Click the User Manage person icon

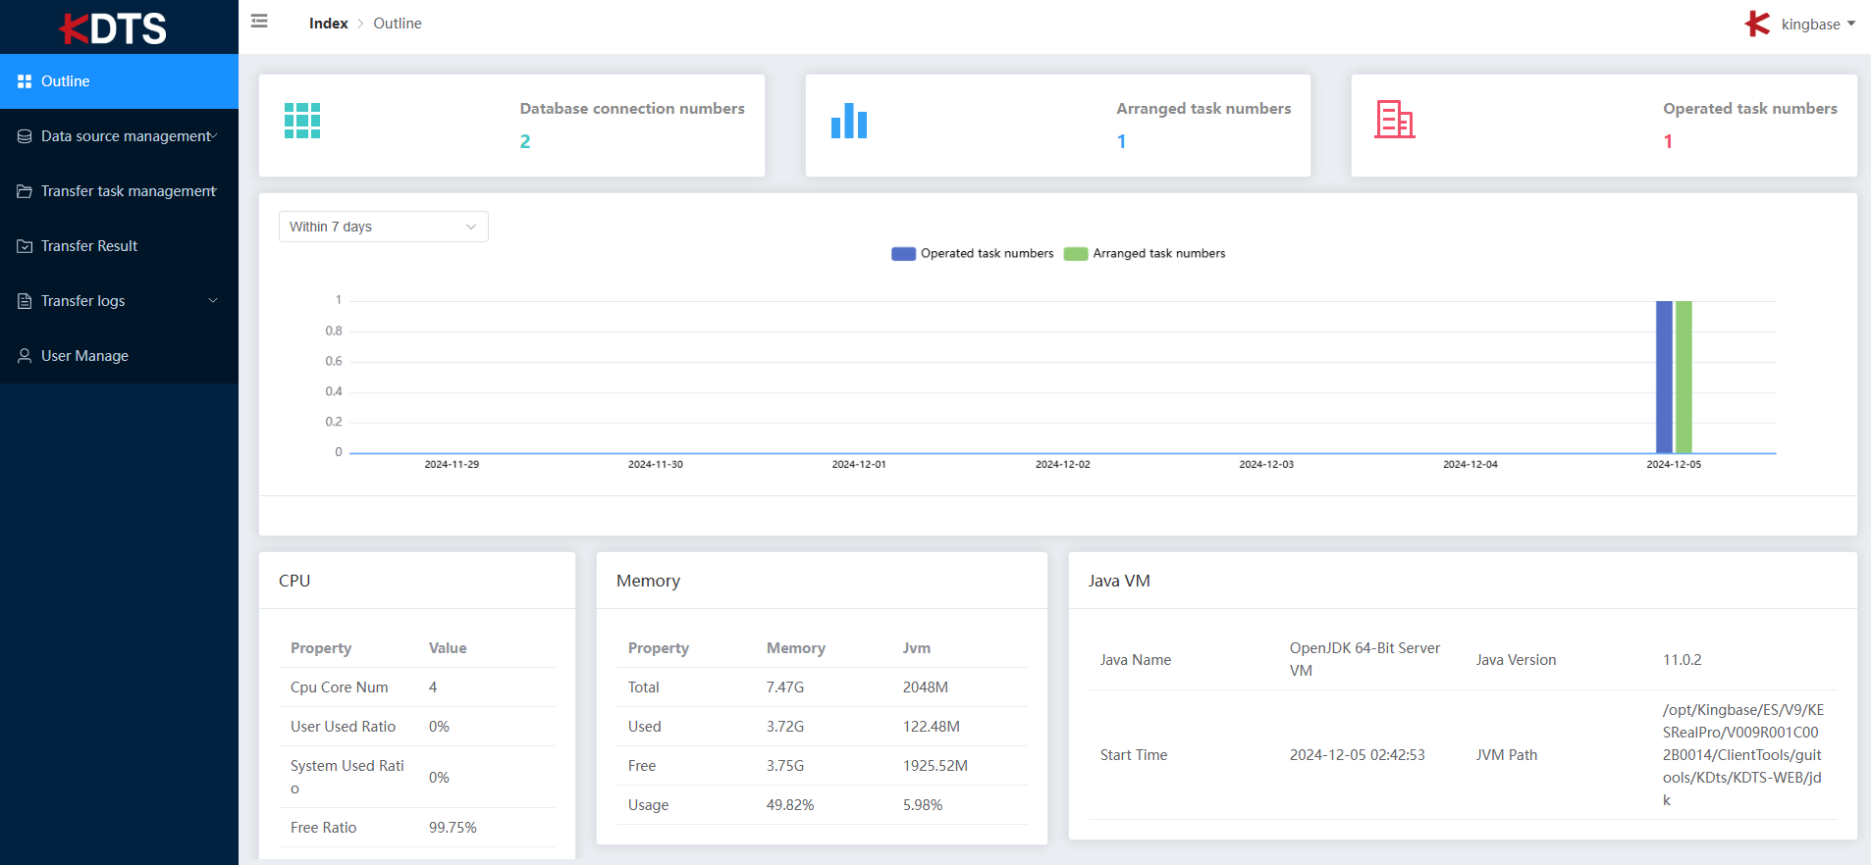tap(25, 356)
